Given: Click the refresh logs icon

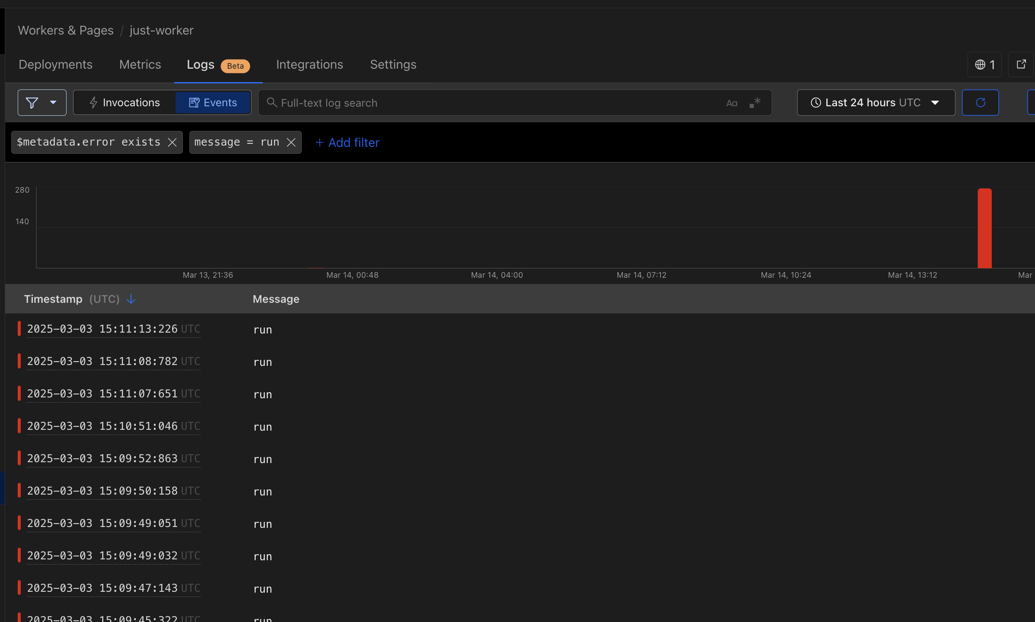Looking at the screenshot, I should point(980,102).
